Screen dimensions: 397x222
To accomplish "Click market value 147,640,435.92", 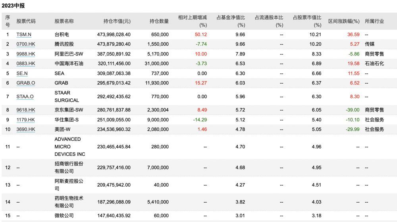I will click(x=114, y=216).
